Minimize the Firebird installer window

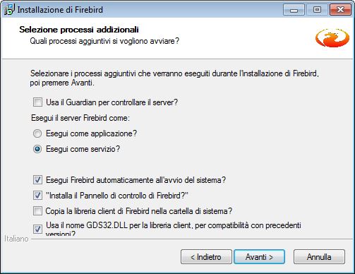pos(294,10)
